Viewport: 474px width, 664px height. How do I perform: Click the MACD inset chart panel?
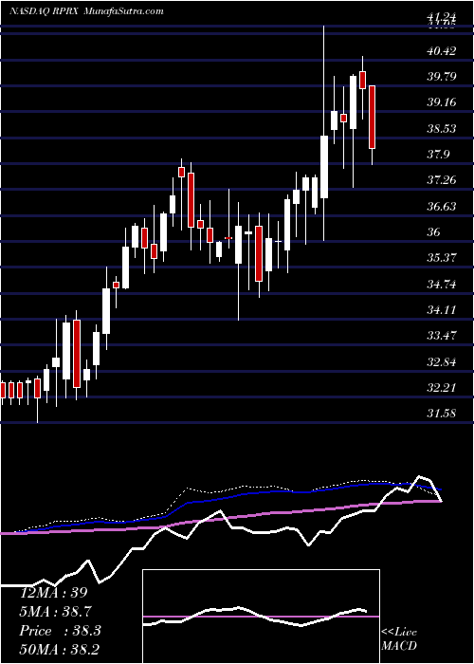pyautogui.click(x=261, y=617)
